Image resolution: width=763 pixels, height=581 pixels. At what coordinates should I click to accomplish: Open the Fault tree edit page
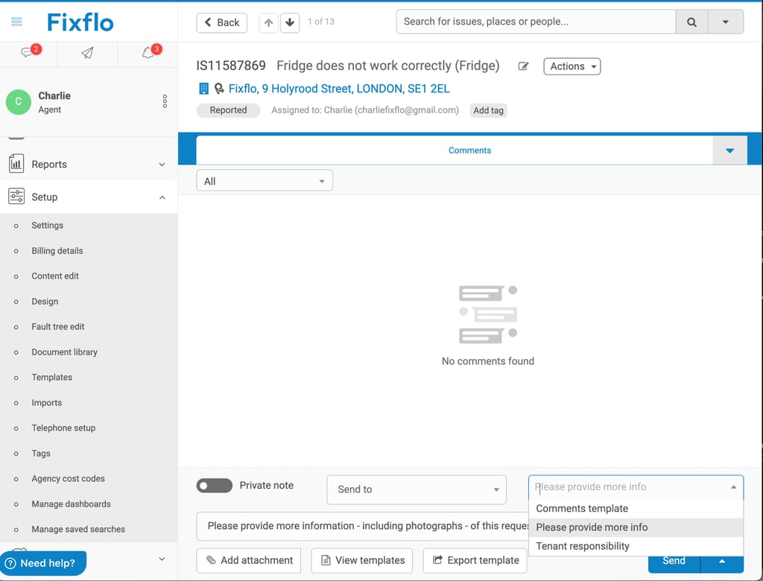(58, 326)
